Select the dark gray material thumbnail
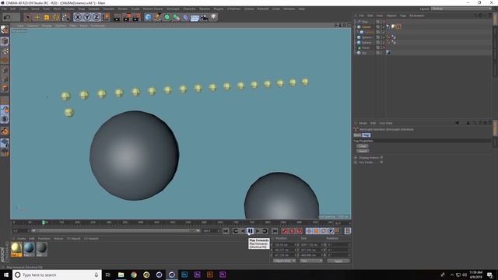498x280 pixels. point(41,249)
